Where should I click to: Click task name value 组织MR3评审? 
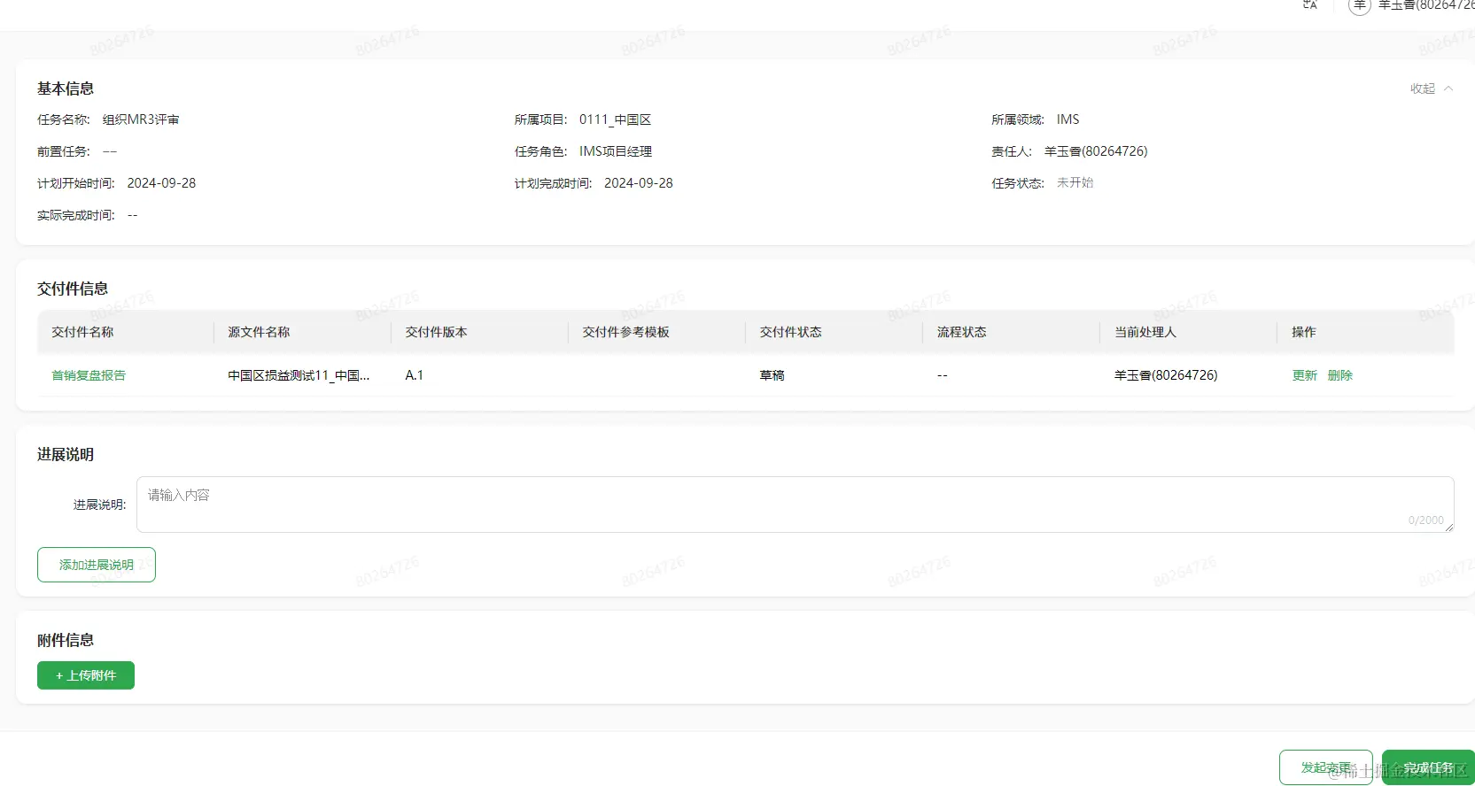pyautogui.click(x=141, y=119)
